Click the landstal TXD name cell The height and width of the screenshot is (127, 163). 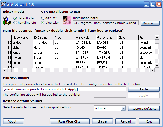click(x=43, y=42)
